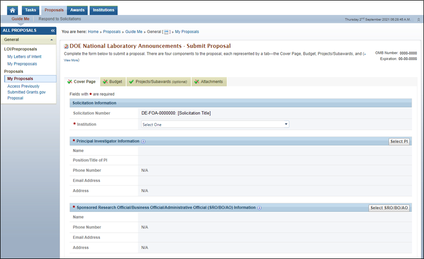
Task: Collapse the General section arrow
Action: pyautogui.click(x=51, y=40)
